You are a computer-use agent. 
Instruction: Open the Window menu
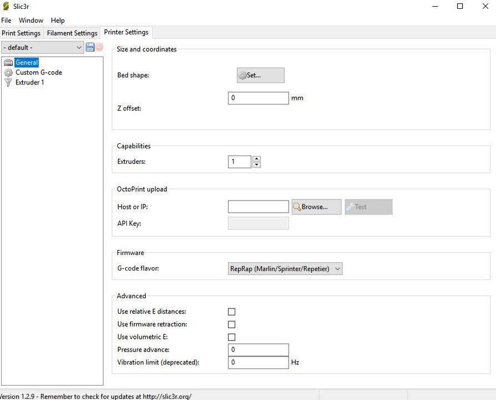(31, 20)
